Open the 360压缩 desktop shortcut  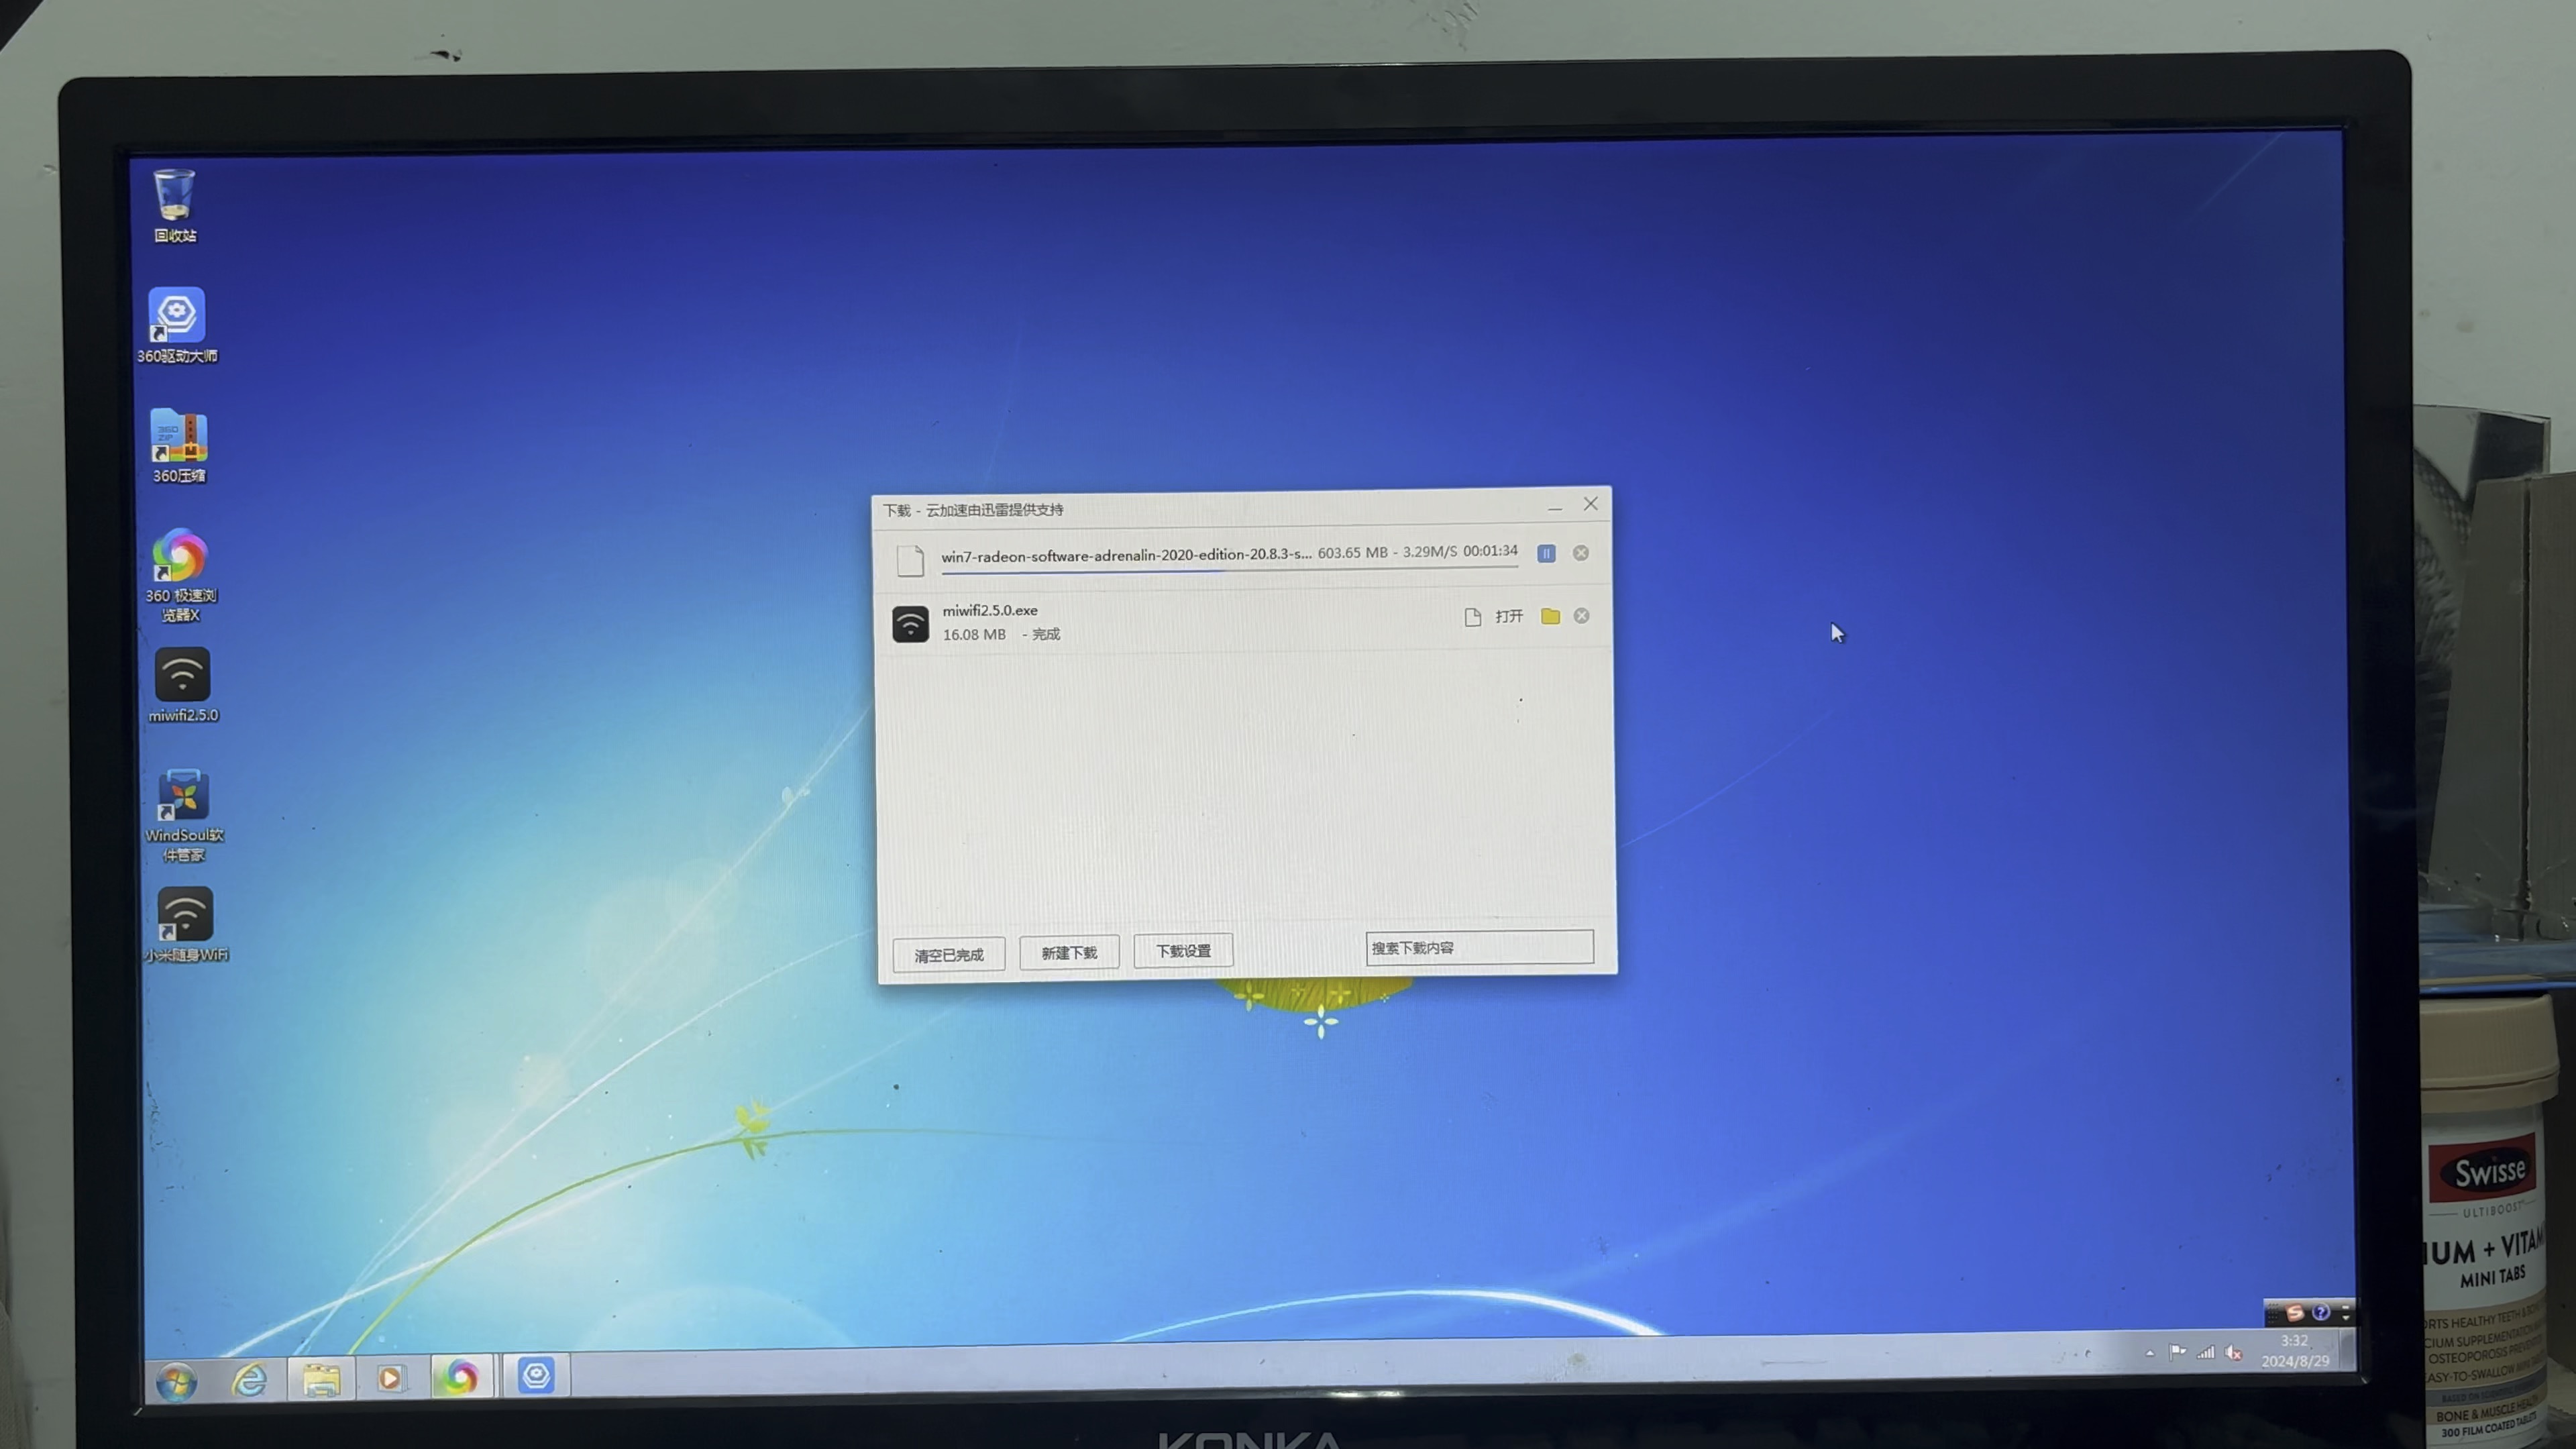pyautogui.click(x=179, y=446)
